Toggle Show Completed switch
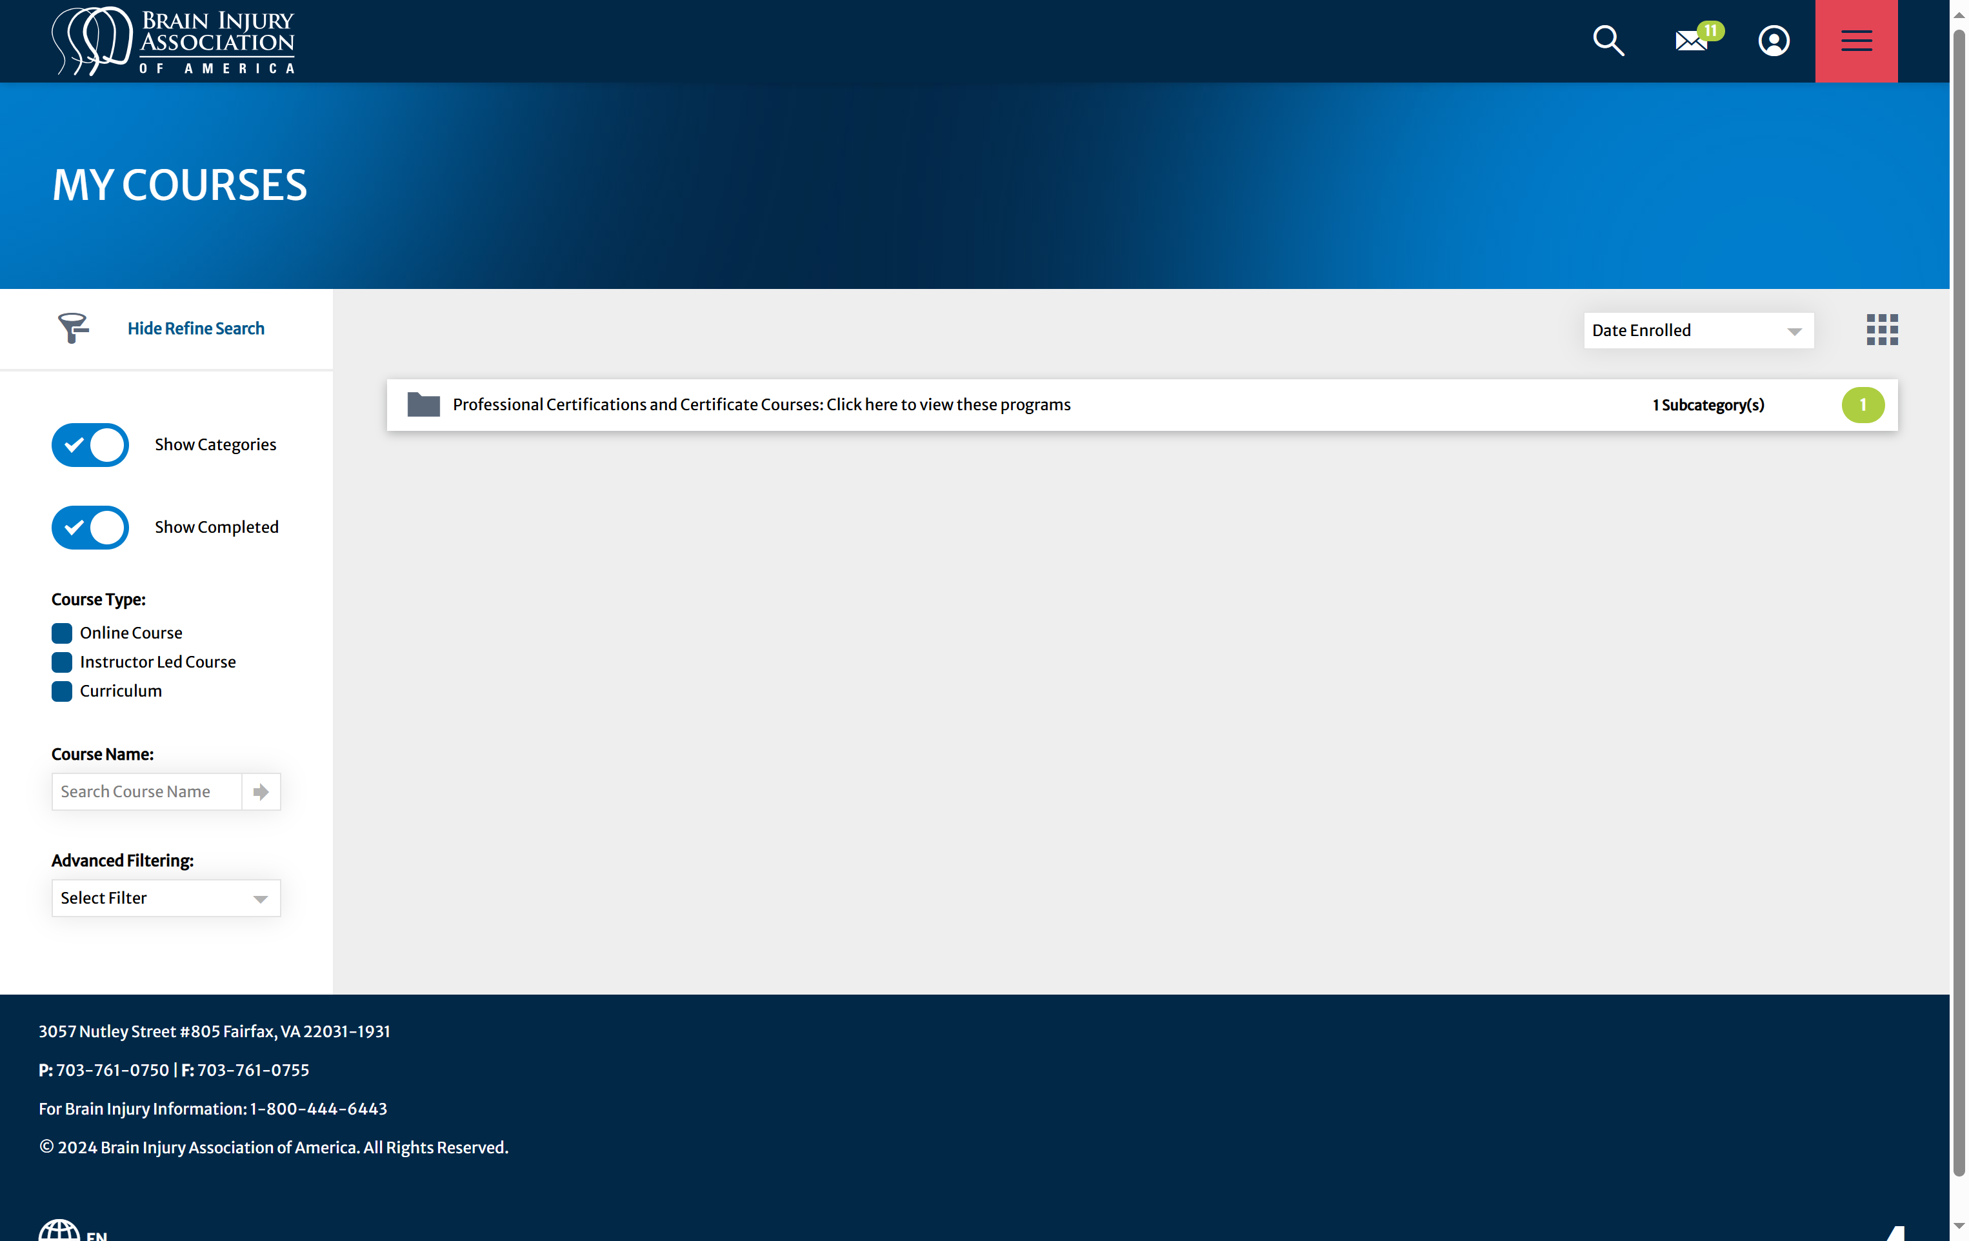This screenshot has height=1241, width=1969. pyautogui.click(x=90, y=528)
